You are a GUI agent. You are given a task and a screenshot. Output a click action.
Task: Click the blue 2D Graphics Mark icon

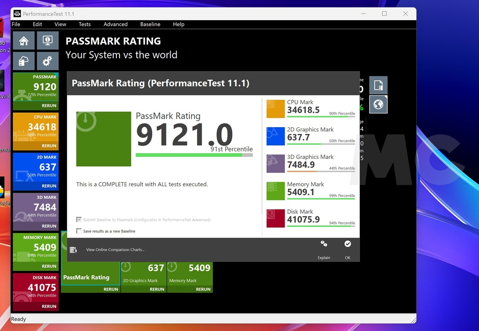(x=276, y=136)
